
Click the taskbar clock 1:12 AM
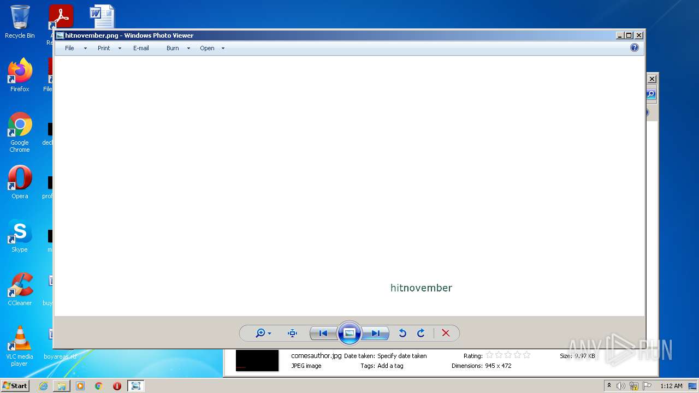[671, 386]
